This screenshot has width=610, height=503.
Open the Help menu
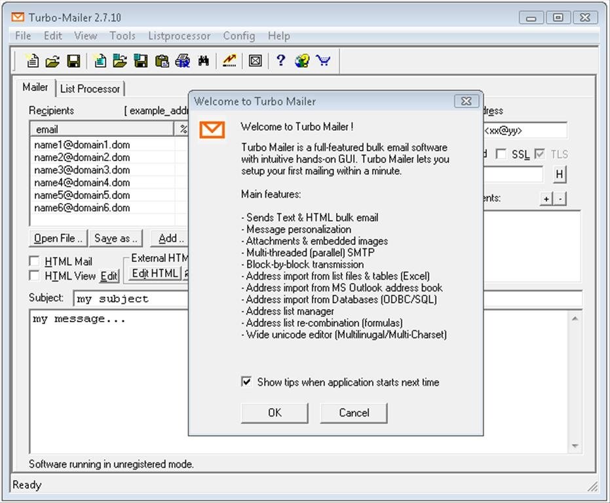pyautogui.click(x=279, y=36)
